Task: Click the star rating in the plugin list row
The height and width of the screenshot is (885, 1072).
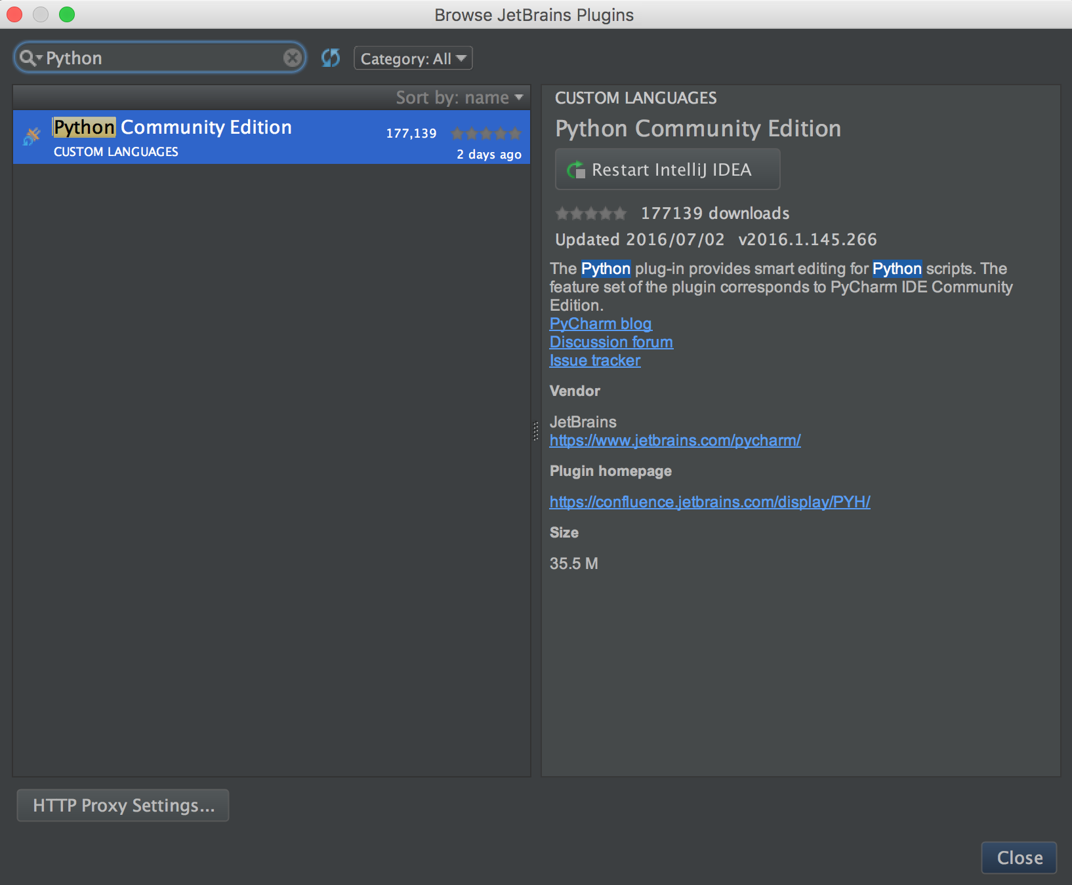Action: 485,133
